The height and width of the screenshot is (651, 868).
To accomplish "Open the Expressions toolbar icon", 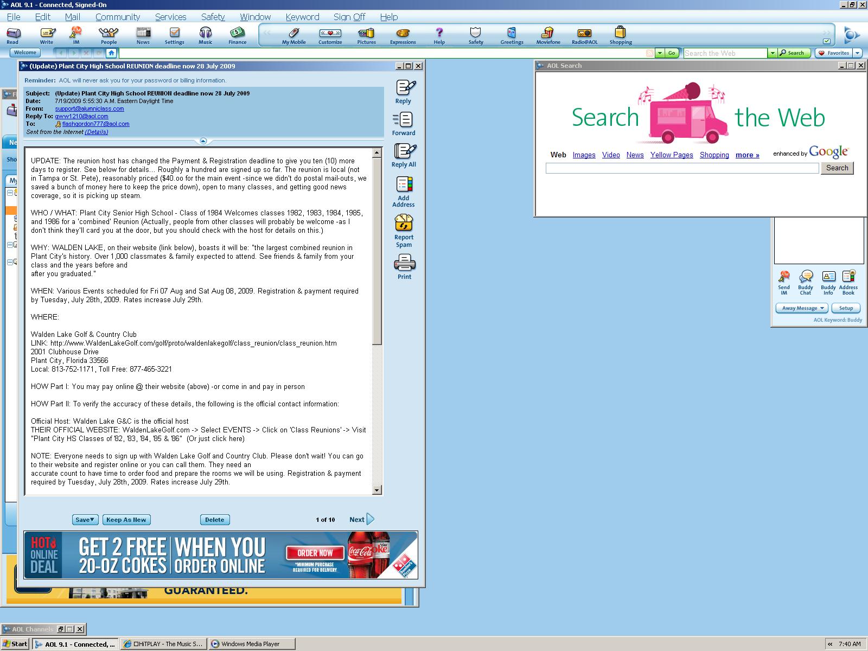I will point(403,36).
